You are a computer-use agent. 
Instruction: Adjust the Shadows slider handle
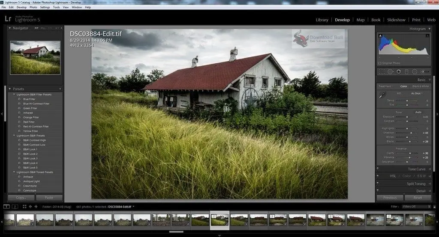coord(411,133)
